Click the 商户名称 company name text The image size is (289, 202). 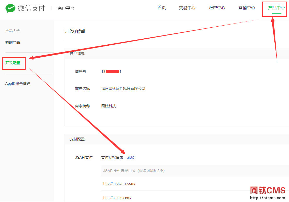[123, 88]
